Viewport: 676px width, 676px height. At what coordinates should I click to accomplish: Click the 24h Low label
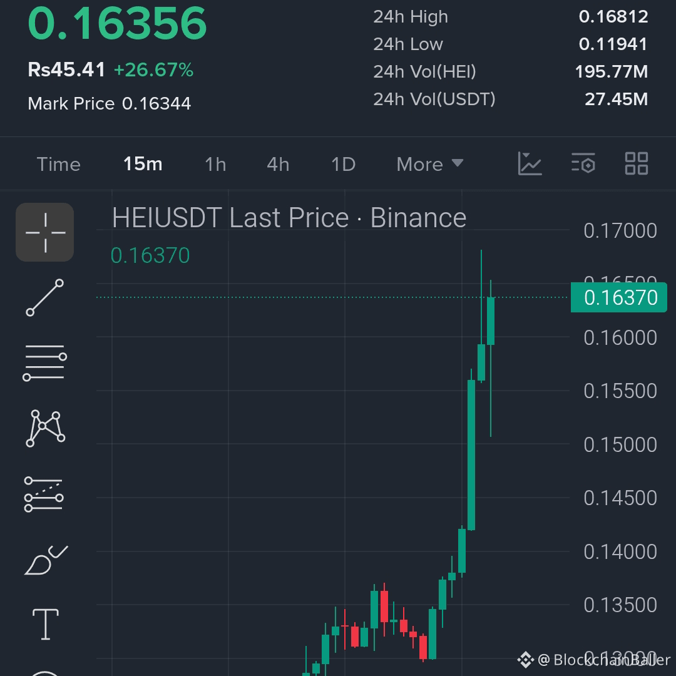pos(408,44)
